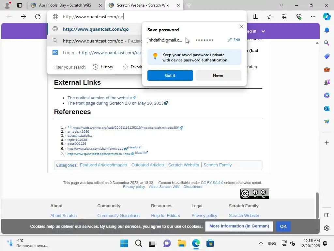Open the sidebar Search icon
The height and width of the screenshot is (251, 334).
[327, 43]
